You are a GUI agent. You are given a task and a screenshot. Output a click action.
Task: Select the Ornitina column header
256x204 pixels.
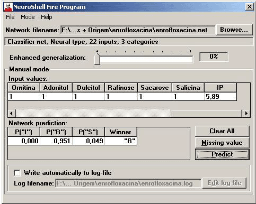pyautogui.click(x=24, y=88)
